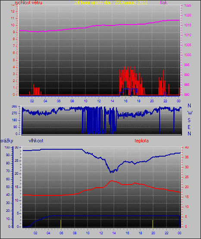Image resolution: width=201 pixels, height=239 pixels.
Task: Click the '40' temperature axis value
Action: 187,148
